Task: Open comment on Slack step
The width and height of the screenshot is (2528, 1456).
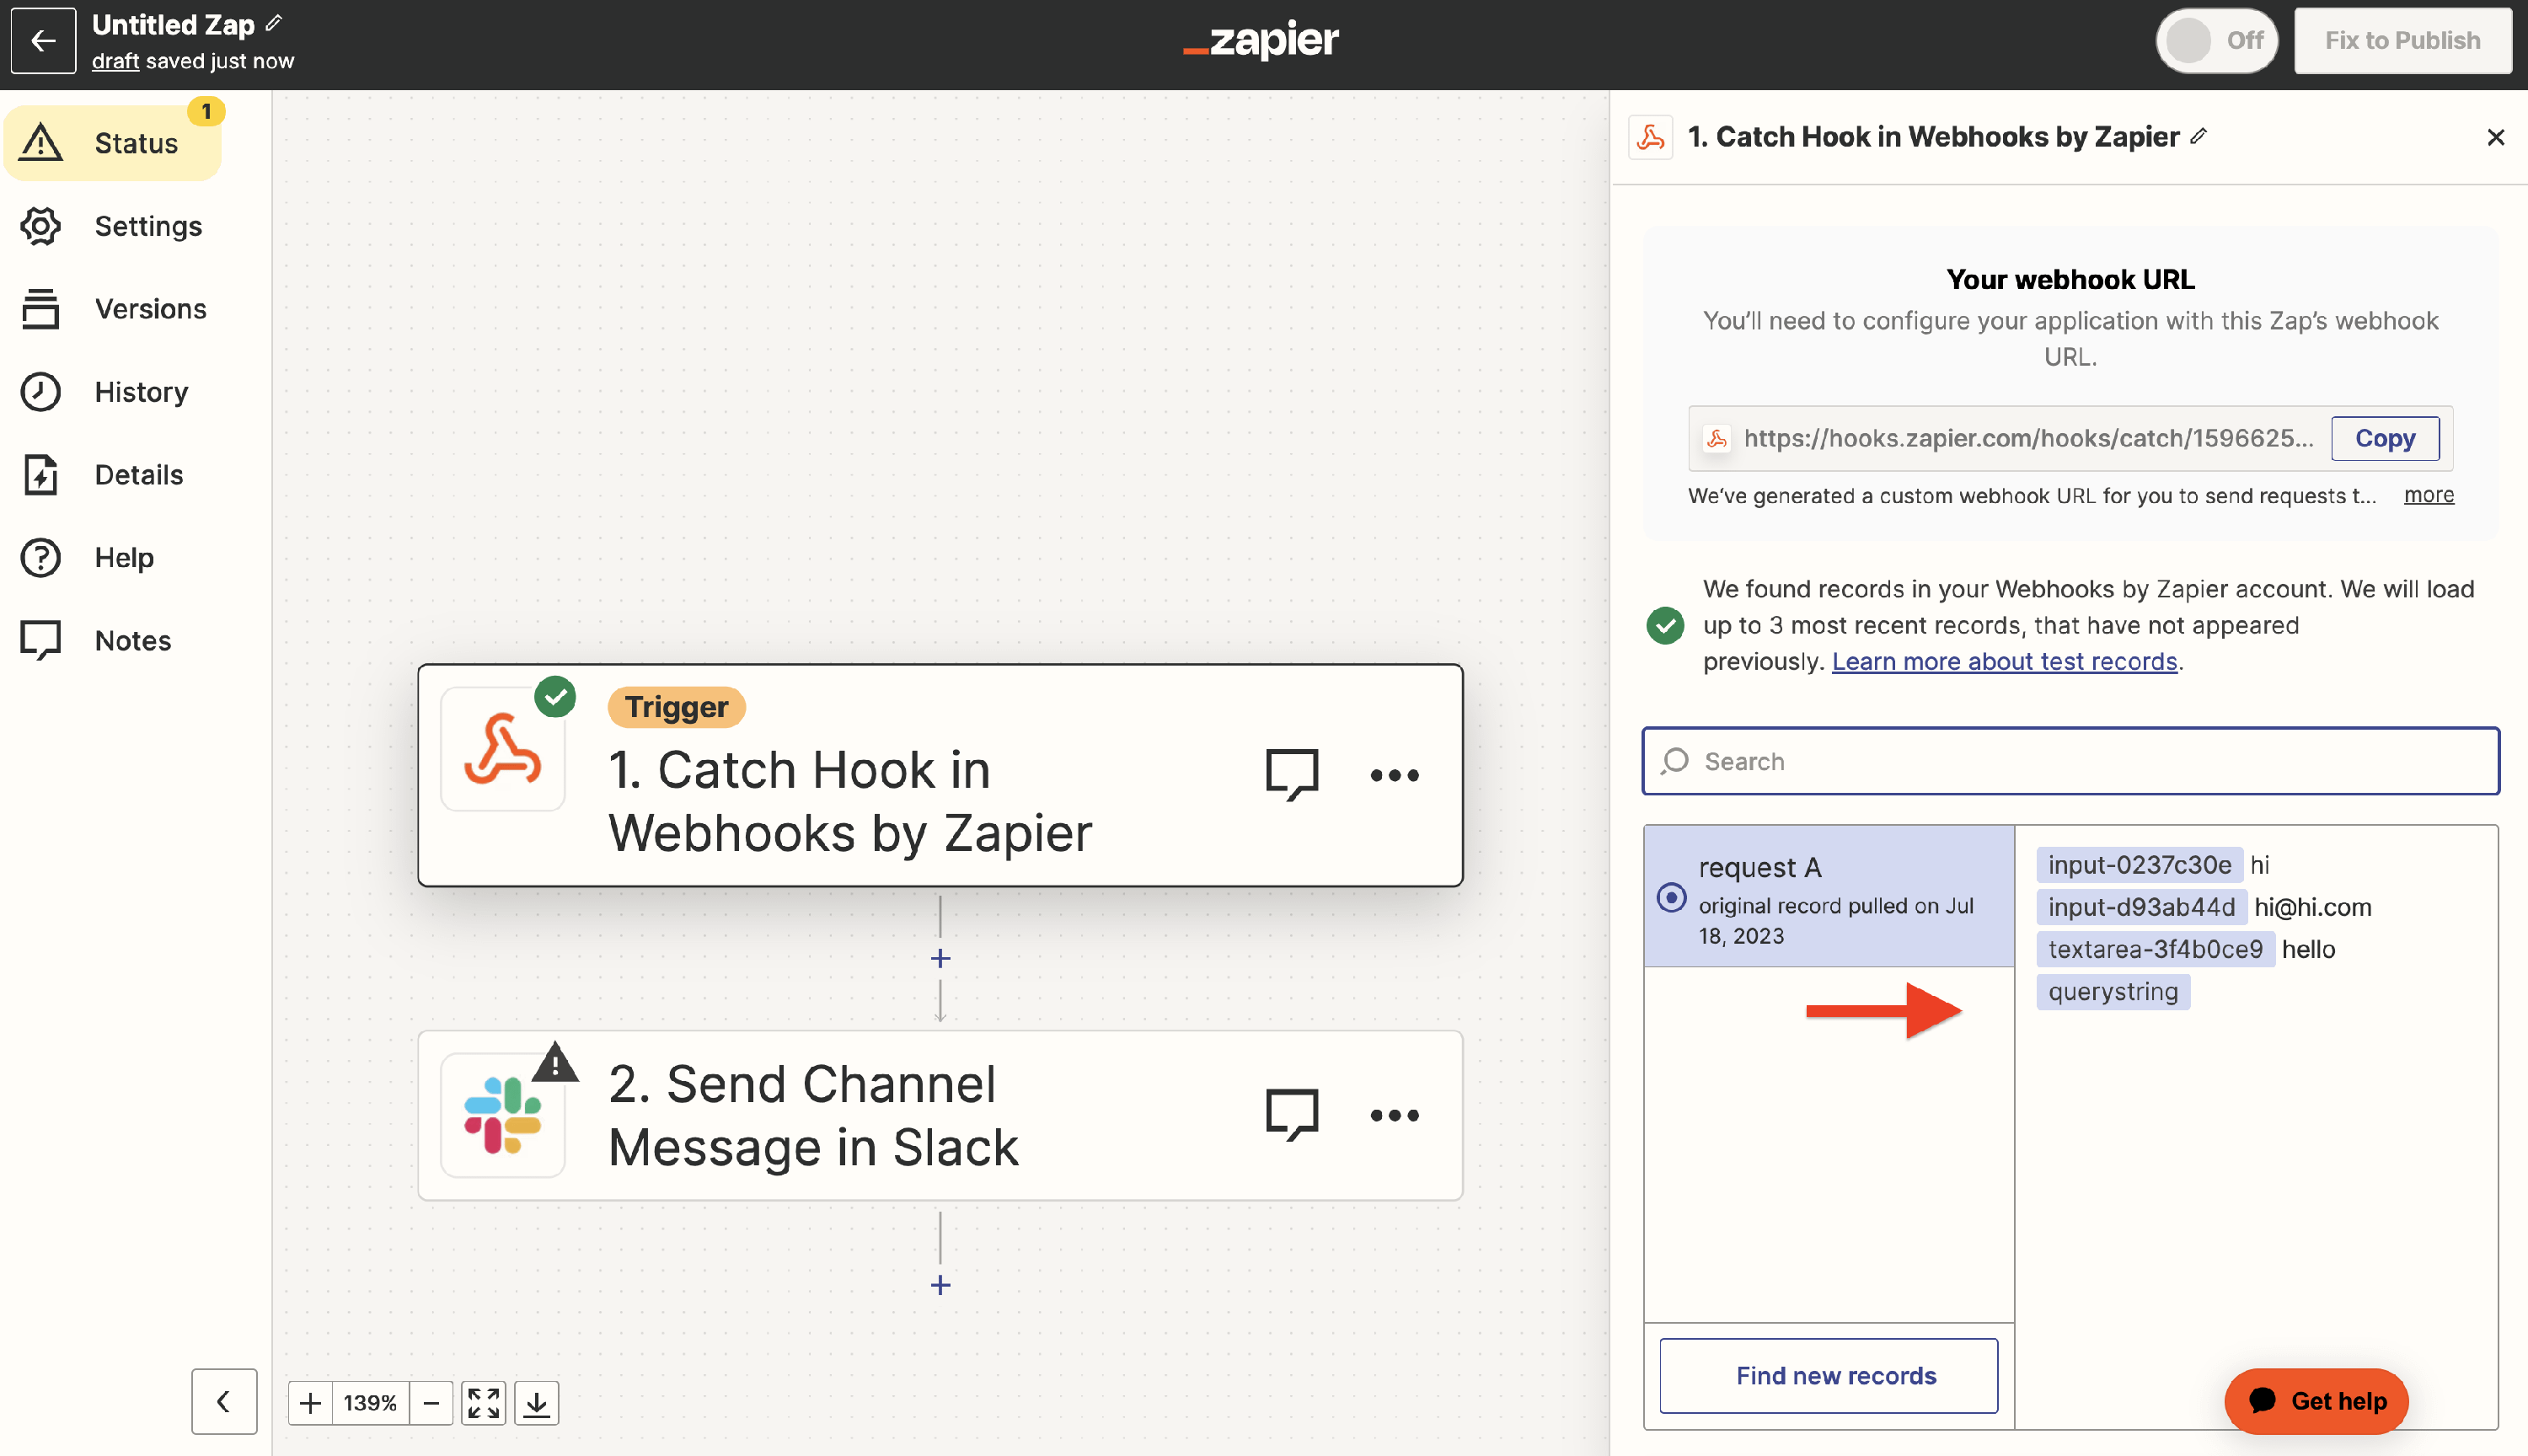Action: click(x=1291, y=1114)
